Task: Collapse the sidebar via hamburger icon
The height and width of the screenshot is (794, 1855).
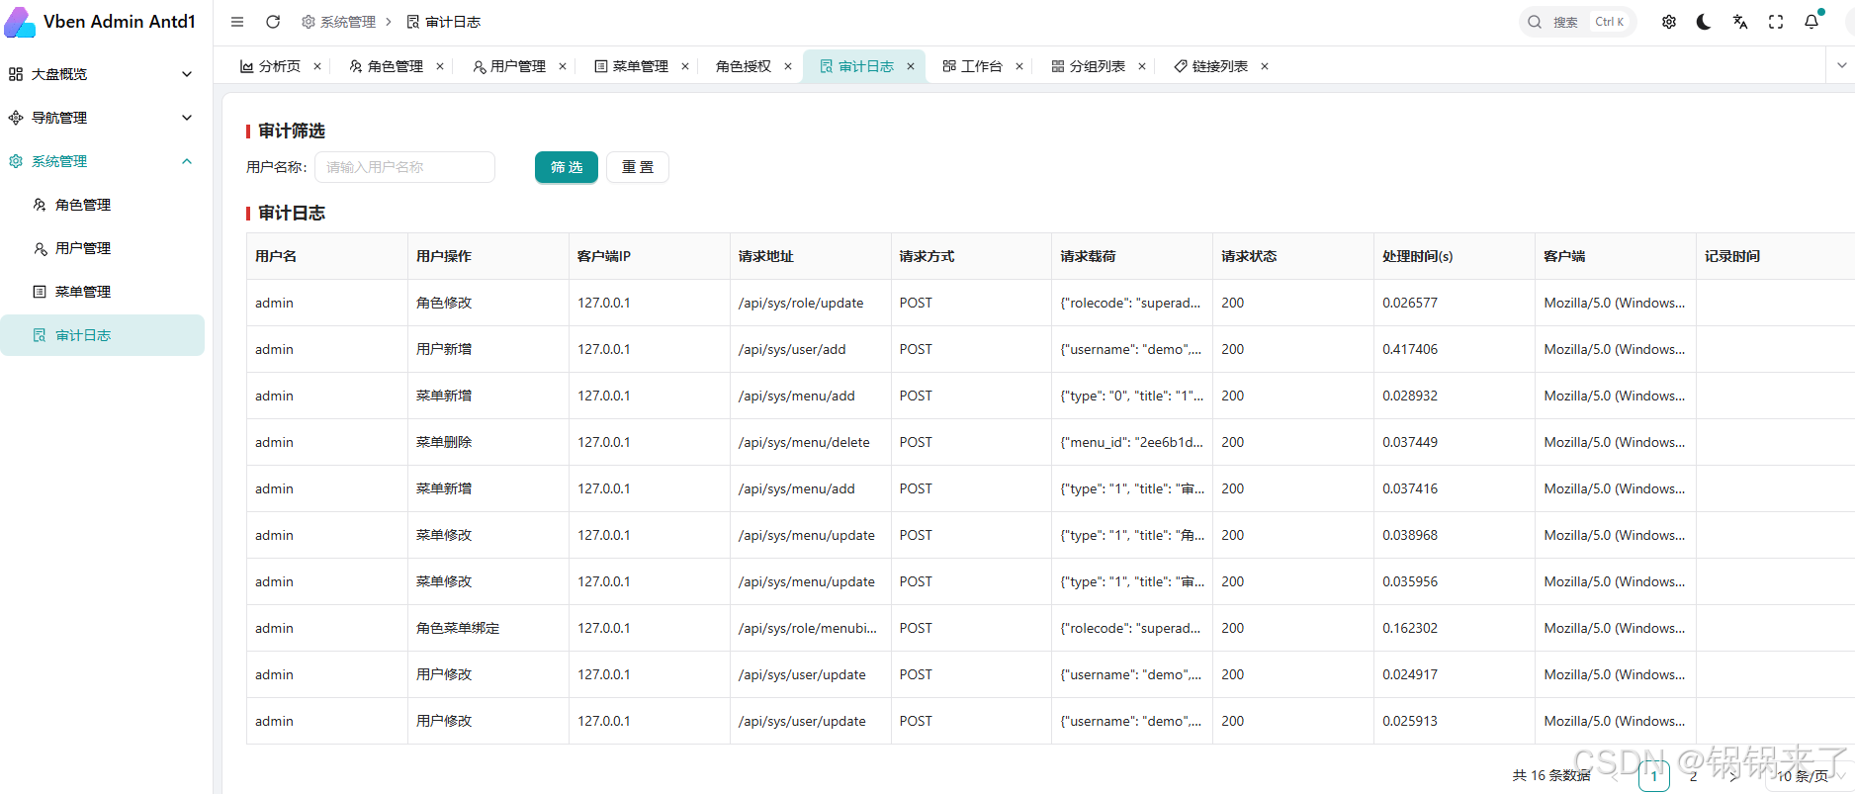Action: pos(237,22)
